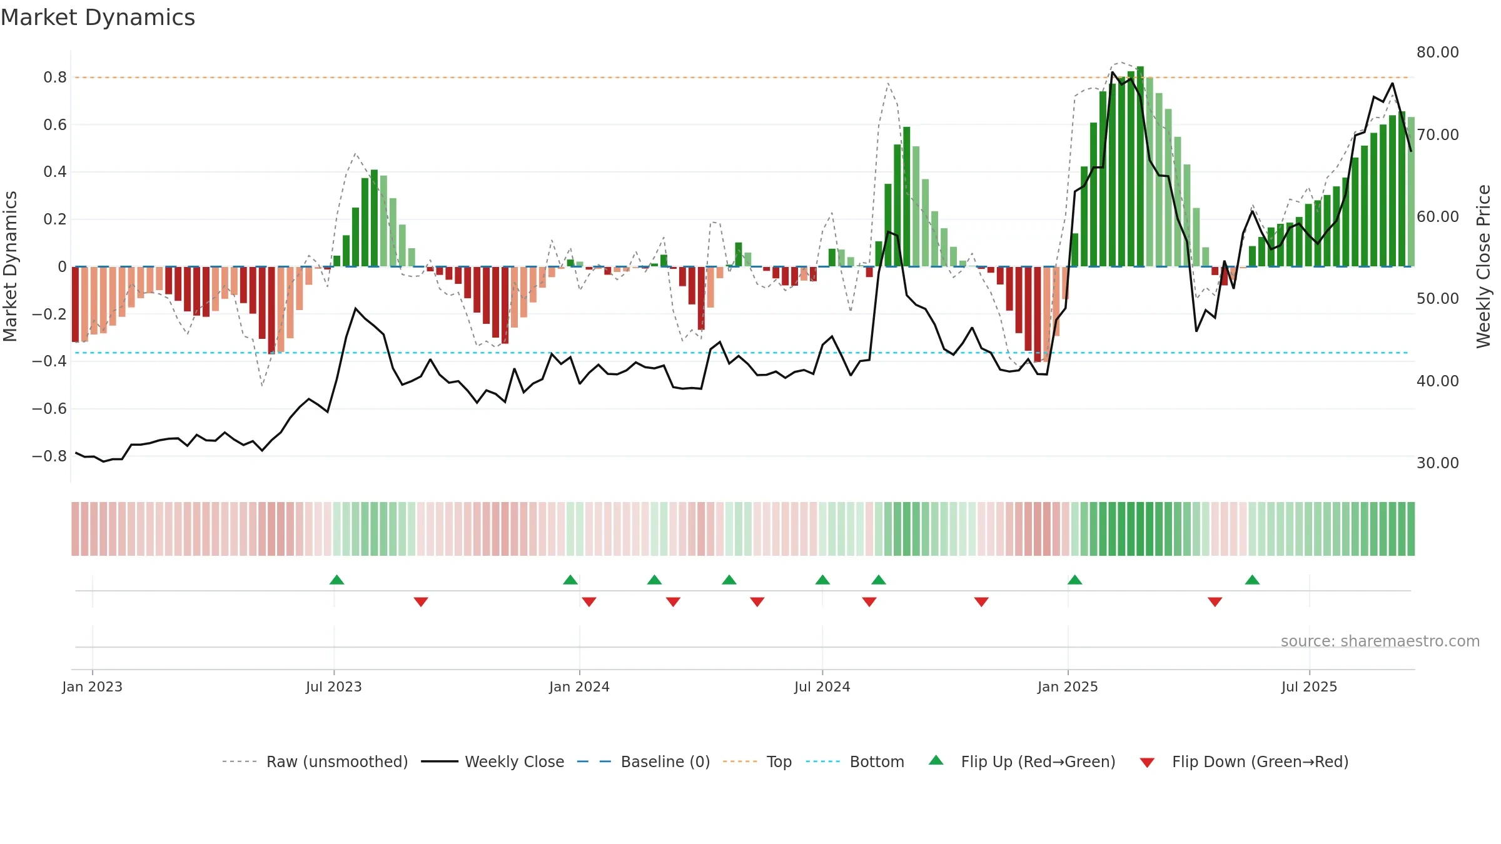Click the flip-up marker above Jul 2024

click(823, 580)
